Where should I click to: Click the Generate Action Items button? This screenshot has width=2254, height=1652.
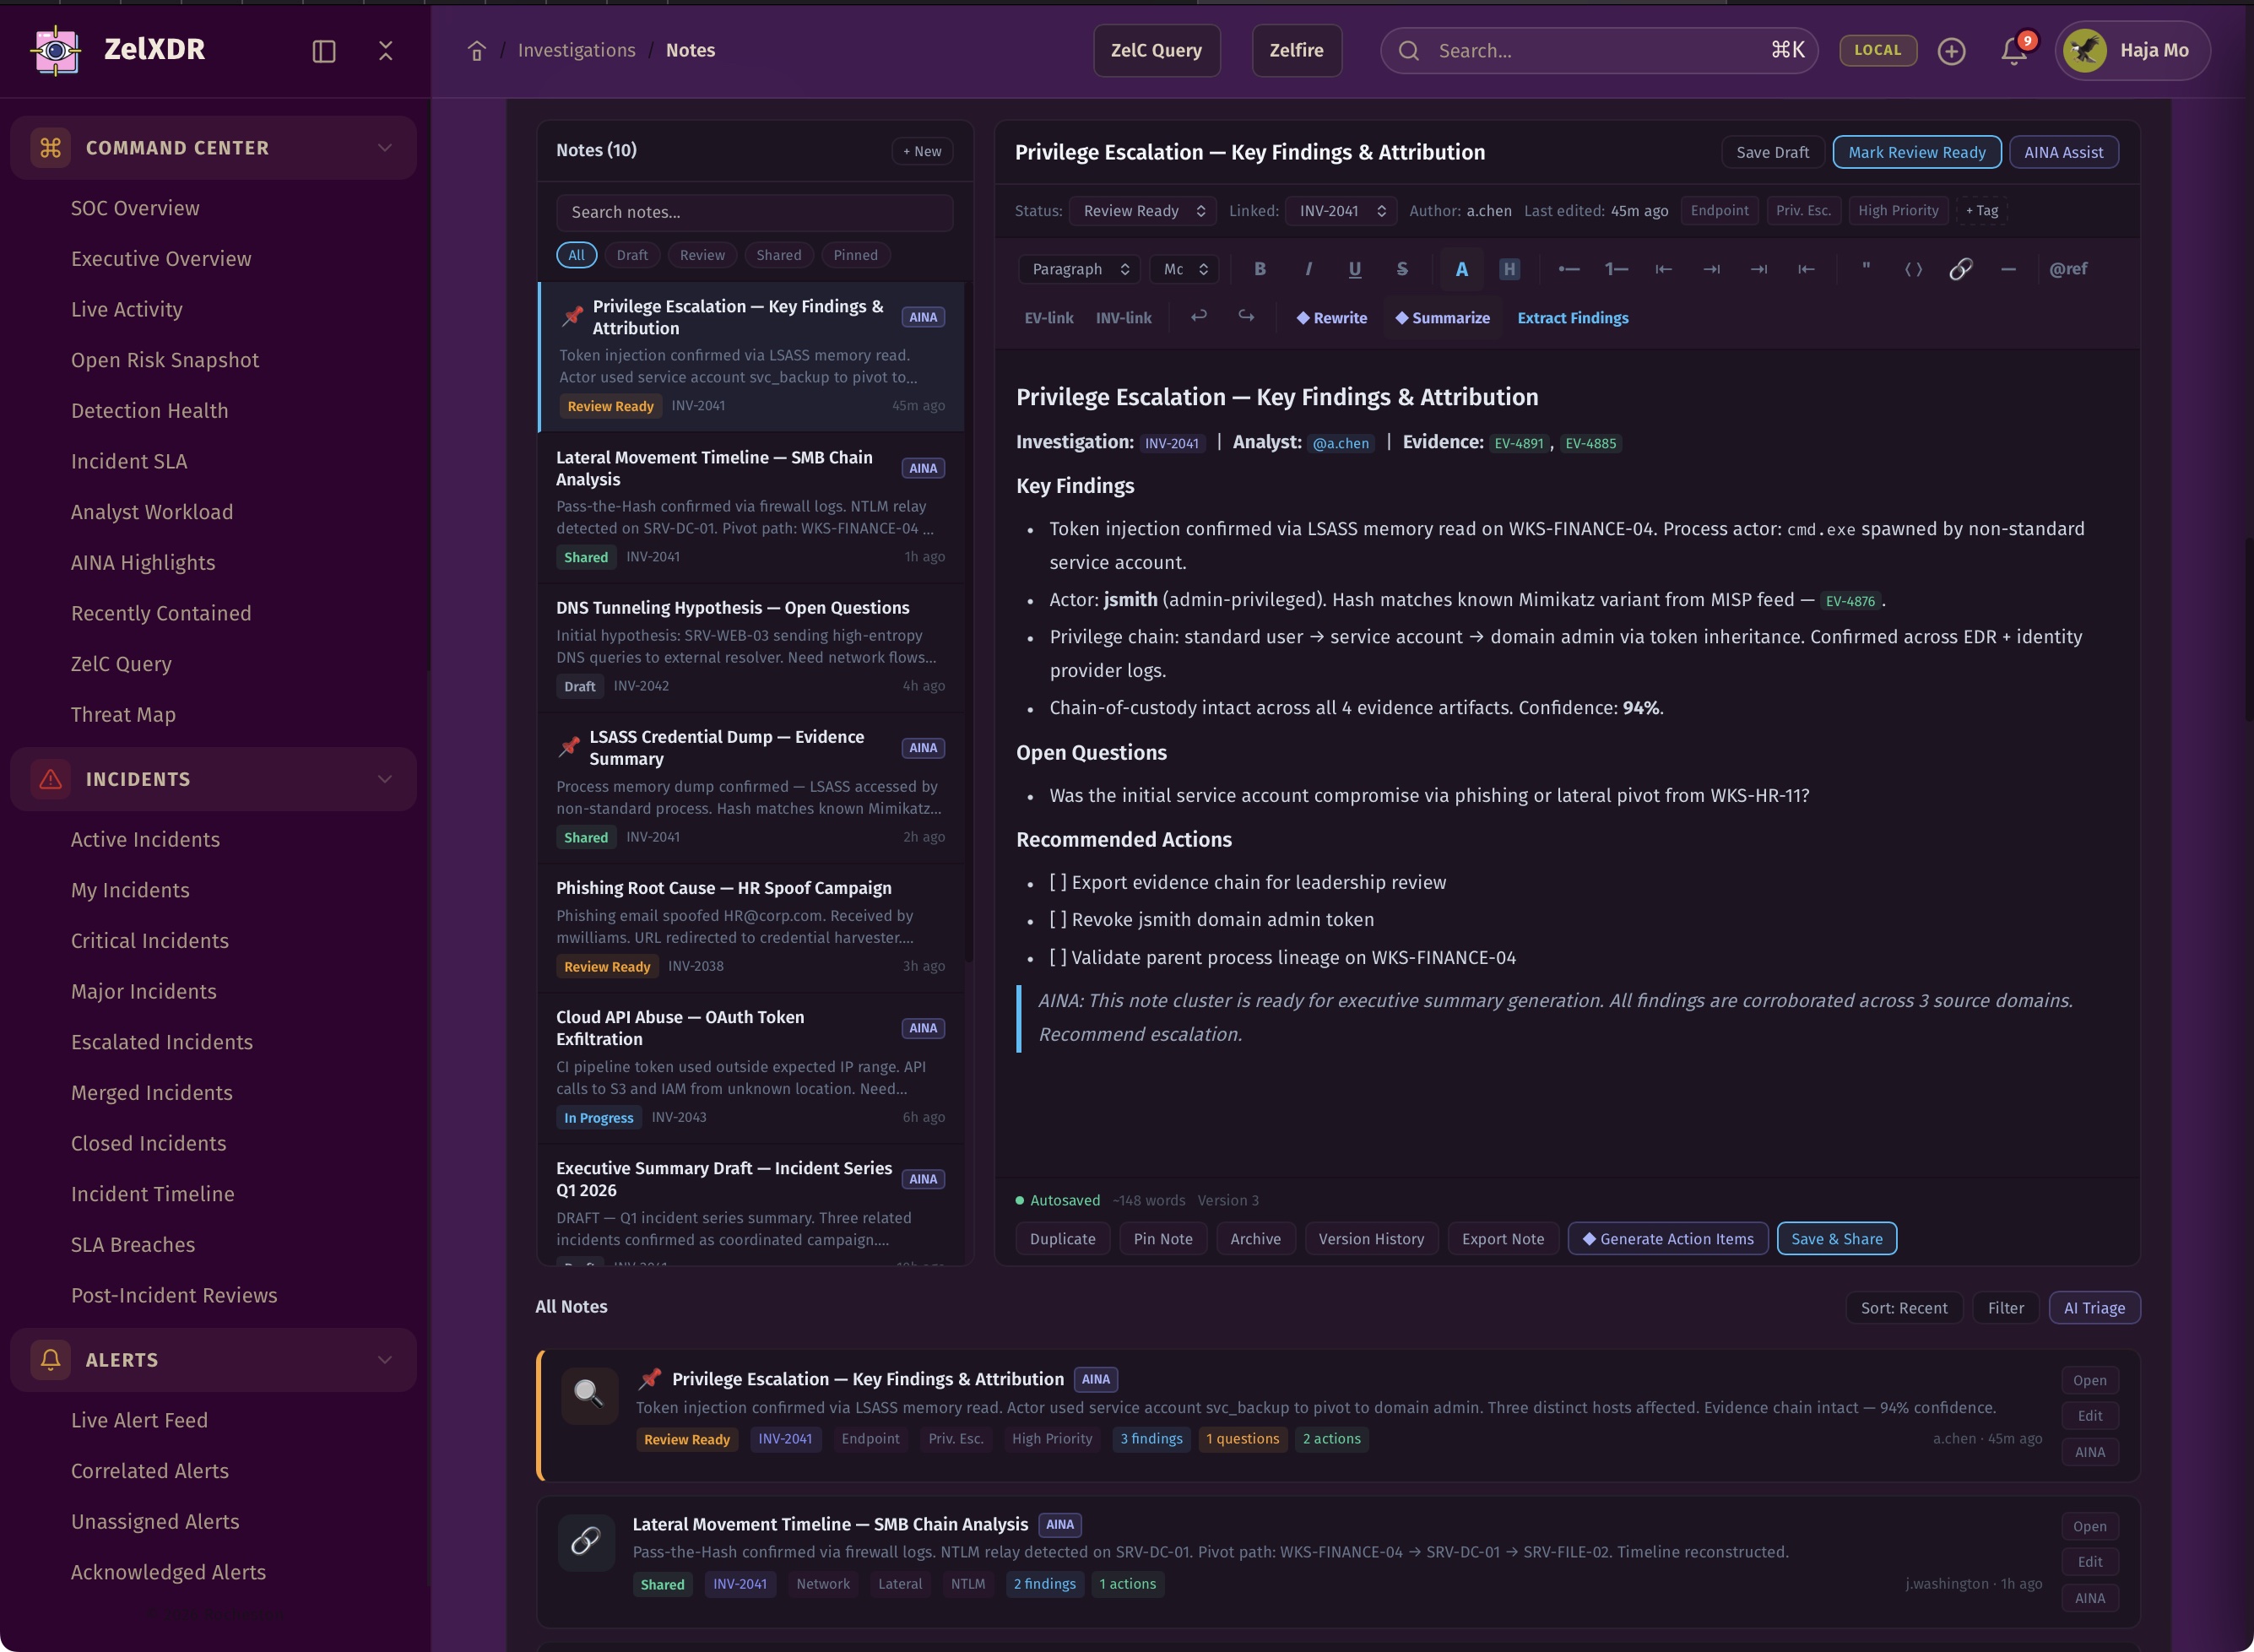(1667, 1239)
